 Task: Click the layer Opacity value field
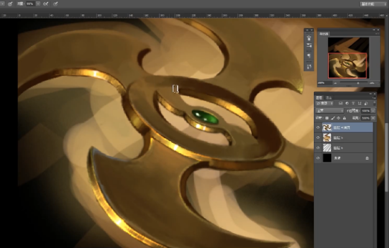(x=365, y=111)
